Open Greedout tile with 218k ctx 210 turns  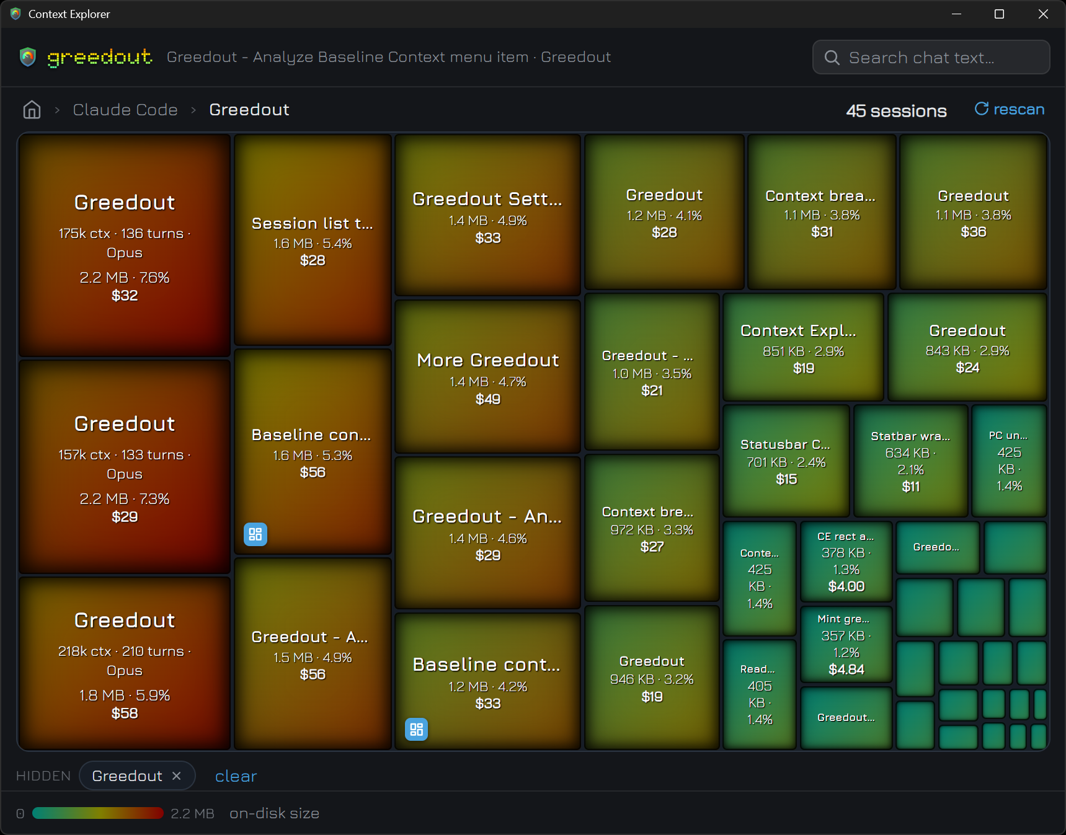pos(125,663)
